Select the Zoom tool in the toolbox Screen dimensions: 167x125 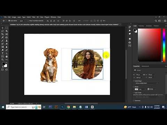tap(2, 60)
